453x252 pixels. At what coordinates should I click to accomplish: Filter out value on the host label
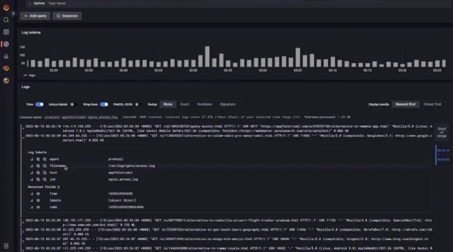pyautogui.click(x=44, y=173)
